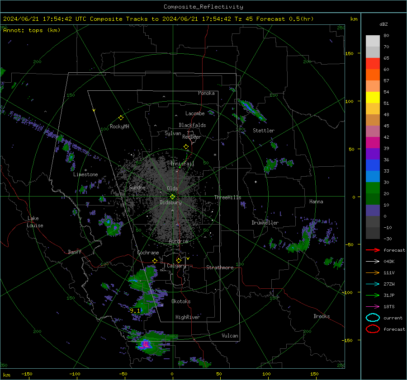Click the dBZ legend heading
The height and width of the screenshot is (380, 407).
pyautogui.click(x=383, y=24)
